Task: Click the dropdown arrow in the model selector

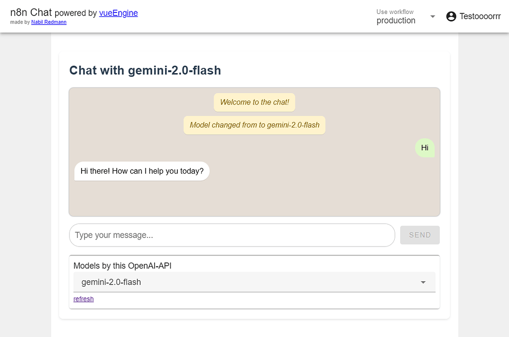Action: click(x=424, y=282)
